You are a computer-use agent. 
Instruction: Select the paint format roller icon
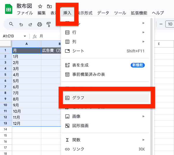49,24
